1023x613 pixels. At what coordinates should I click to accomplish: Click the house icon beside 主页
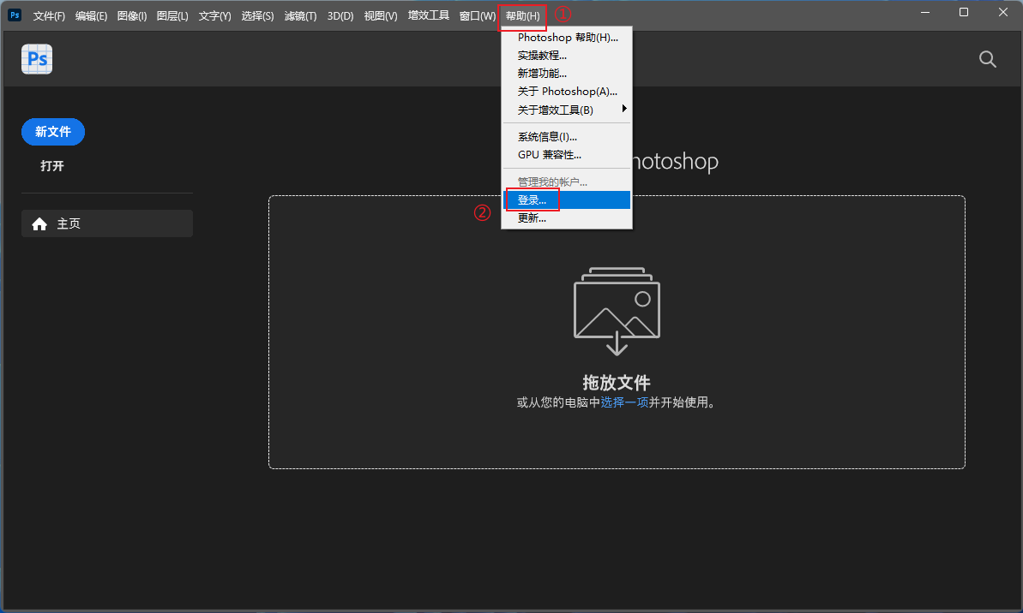click(39, 224)
